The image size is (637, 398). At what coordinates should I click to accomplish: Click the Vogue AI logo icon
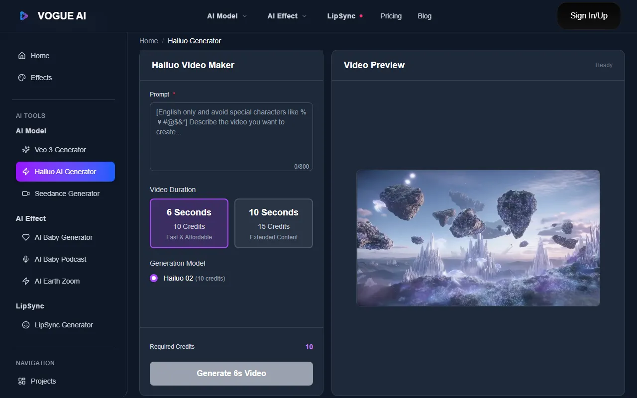(x=24, y=16)
